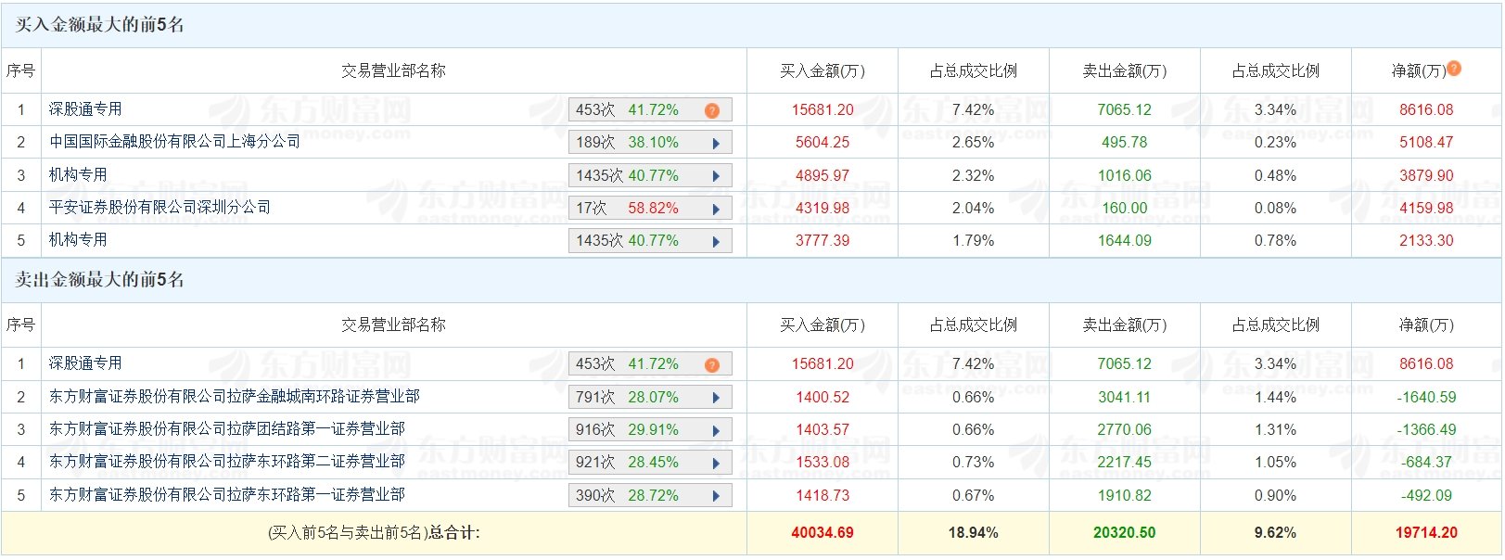Screen dimensions: 1505x560
Task: Click net amount -1366.49
Action: click(1426, 429)
